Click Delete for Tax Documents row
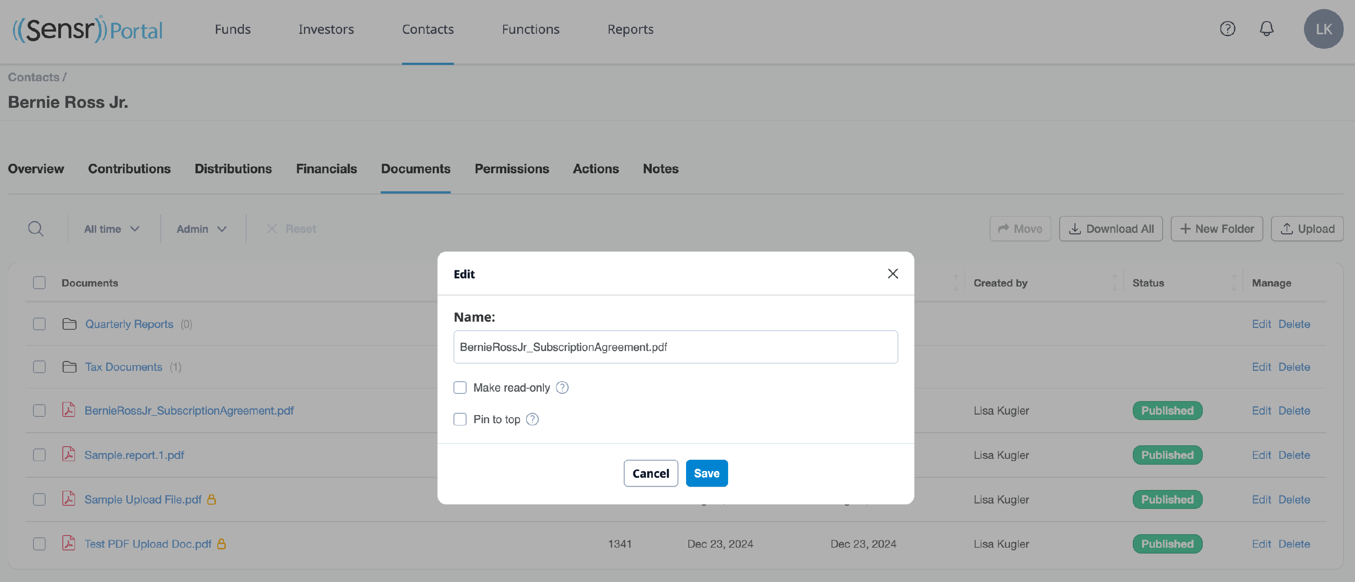This screenshot has height=582, width=1355. [x=1294, y=367]
